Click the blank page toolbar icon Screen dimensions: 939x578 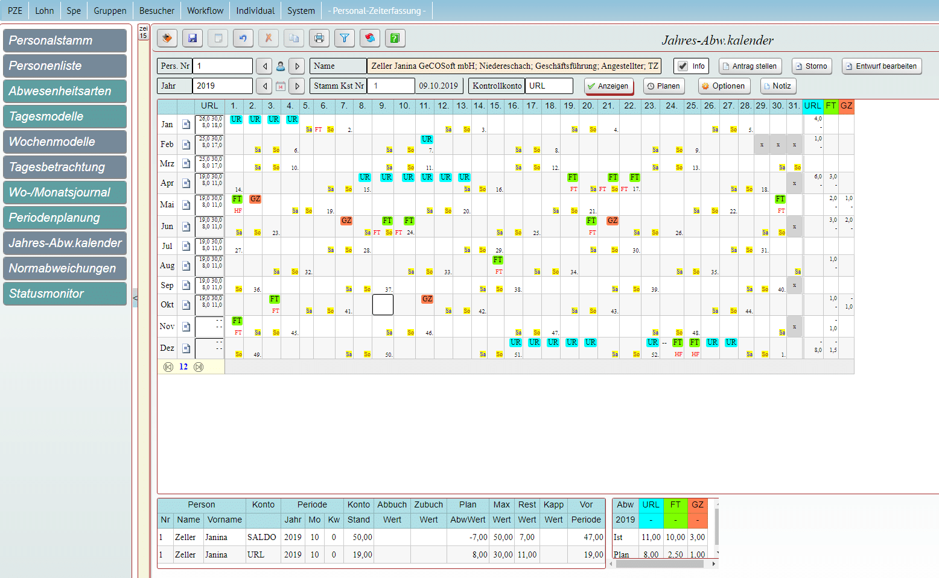[218, 38]
